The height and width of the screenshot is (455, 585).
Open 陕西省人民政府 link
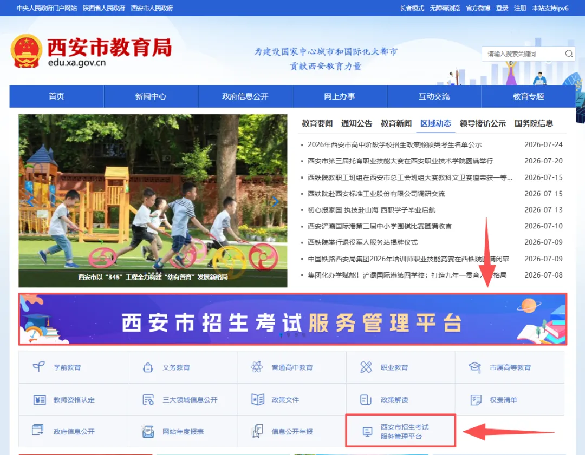103,8
